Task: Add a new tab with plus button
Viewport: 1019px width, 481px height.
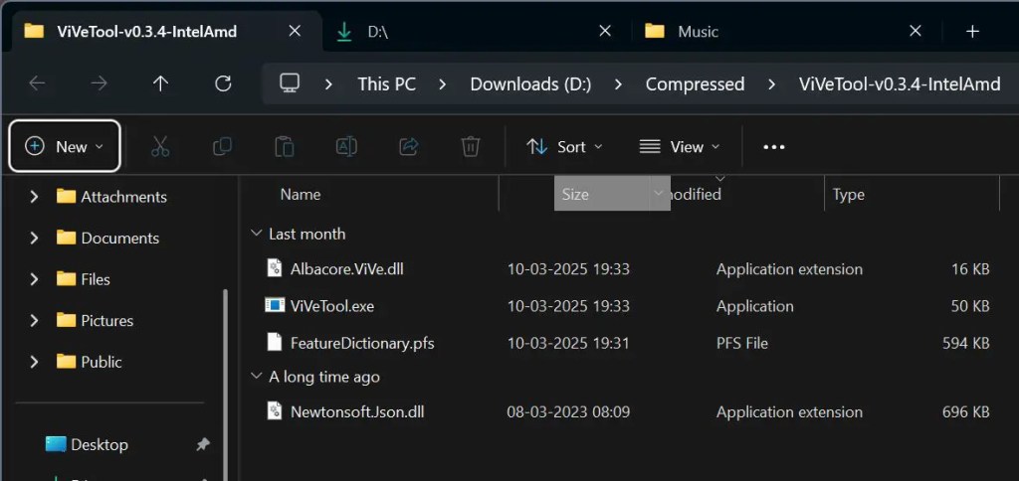Action: coord(972,31)
